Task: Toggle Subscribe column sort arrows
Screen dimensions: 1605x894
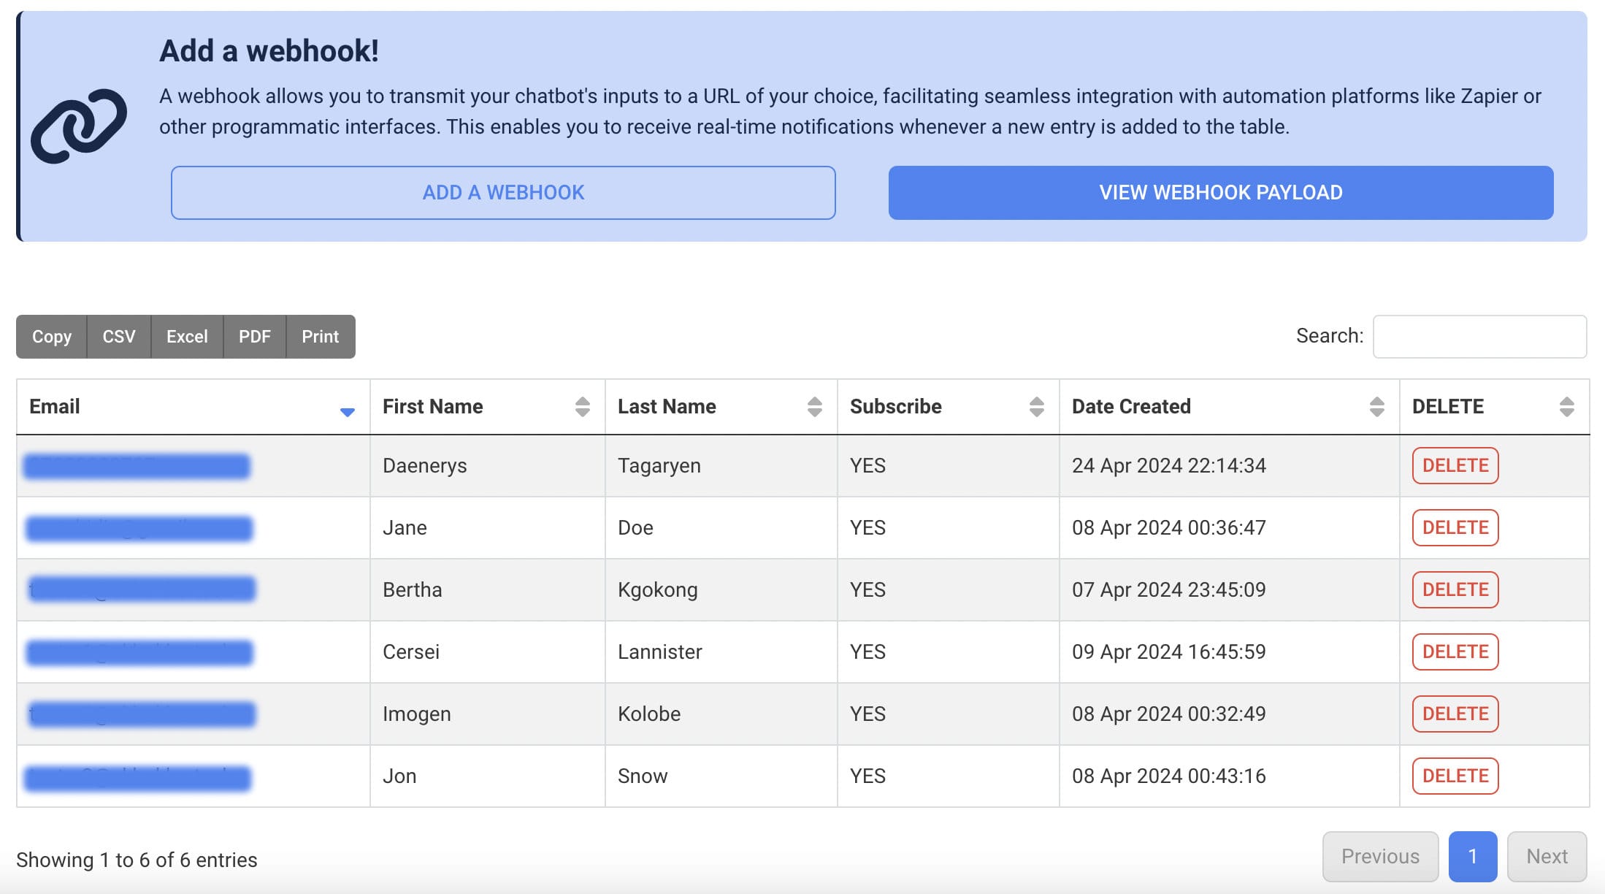Action: (1036, 407)
